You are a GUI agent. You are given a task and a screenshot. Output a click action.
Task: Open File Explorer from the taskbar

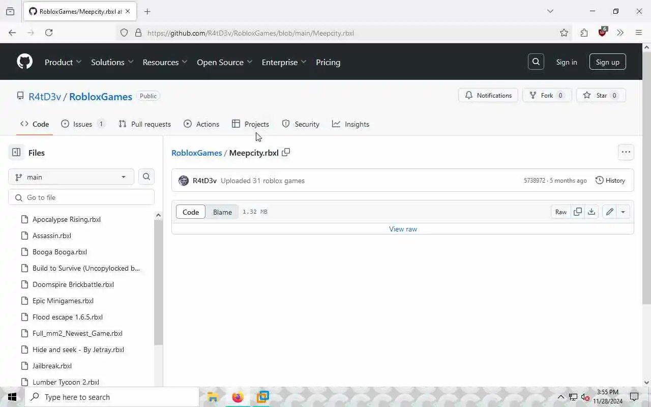tap(213, 397)
